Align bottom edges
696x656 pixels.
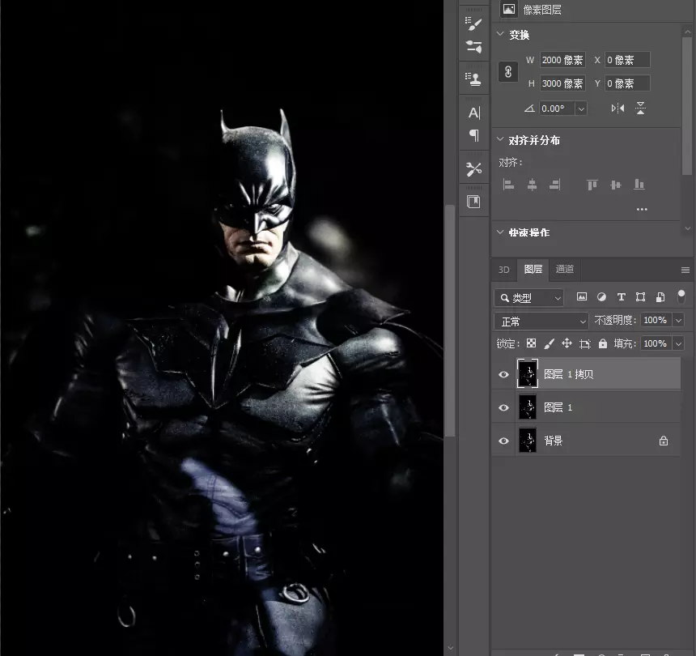point(639,185)
